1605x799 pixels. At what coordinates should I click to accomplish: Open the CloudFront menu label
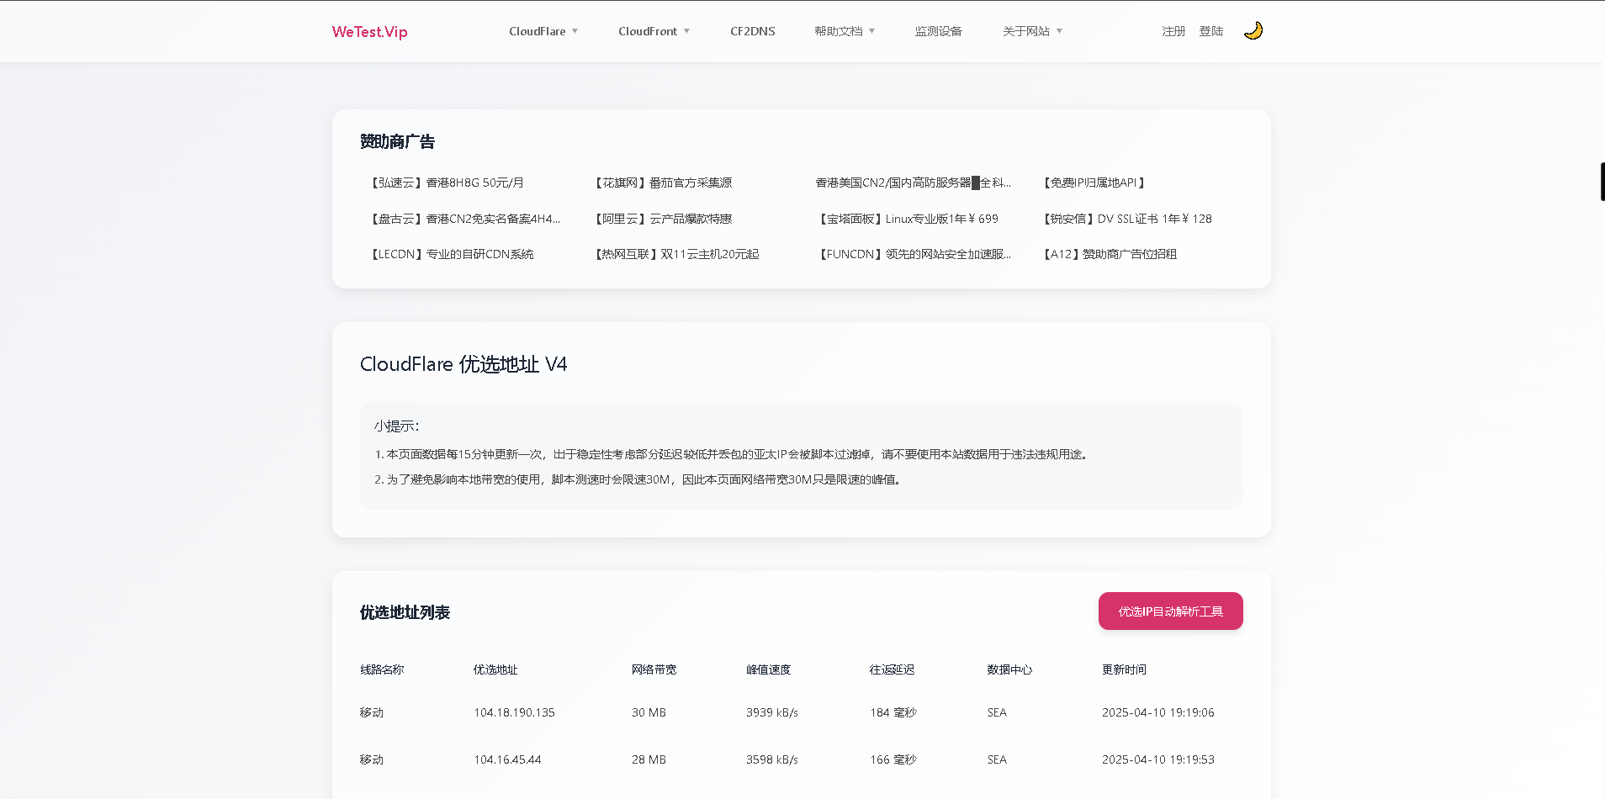point(648,31)
